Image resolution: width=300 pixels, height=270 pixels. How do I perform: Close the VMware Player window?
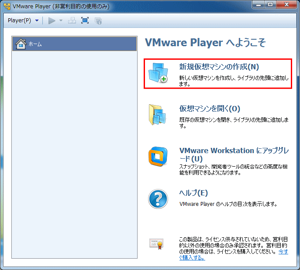[286, 5]
